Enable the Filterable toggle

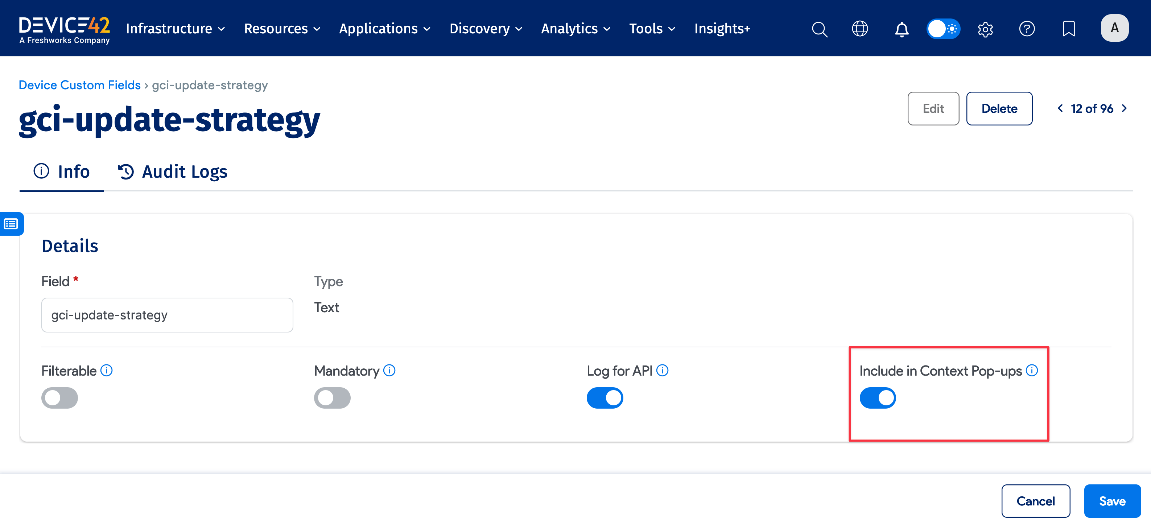coord(59,398)
